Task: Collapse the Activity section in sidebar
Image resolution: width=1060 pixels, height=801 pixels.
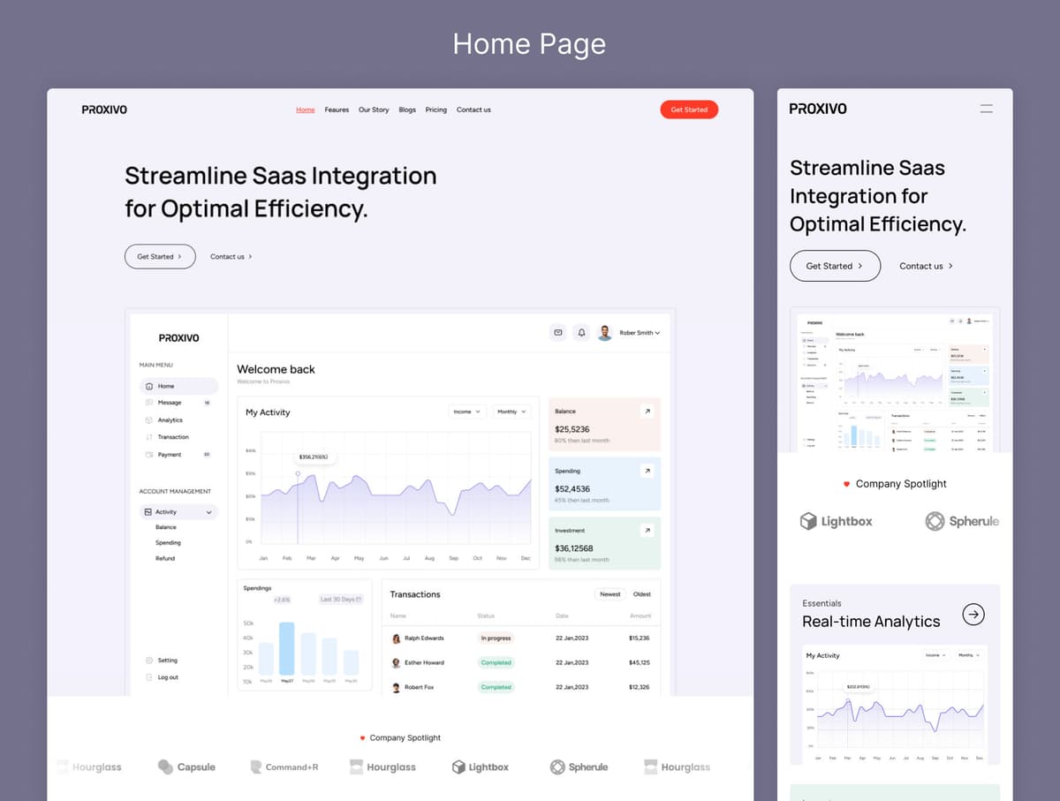Action: pyautogui.click(x=208, y=512)
